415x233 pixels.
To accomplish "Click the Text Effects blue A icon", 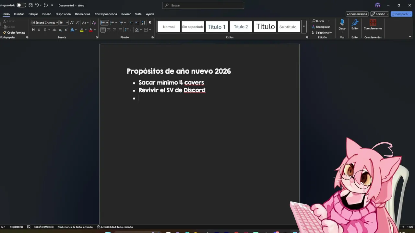I will [x=72, y=30].
